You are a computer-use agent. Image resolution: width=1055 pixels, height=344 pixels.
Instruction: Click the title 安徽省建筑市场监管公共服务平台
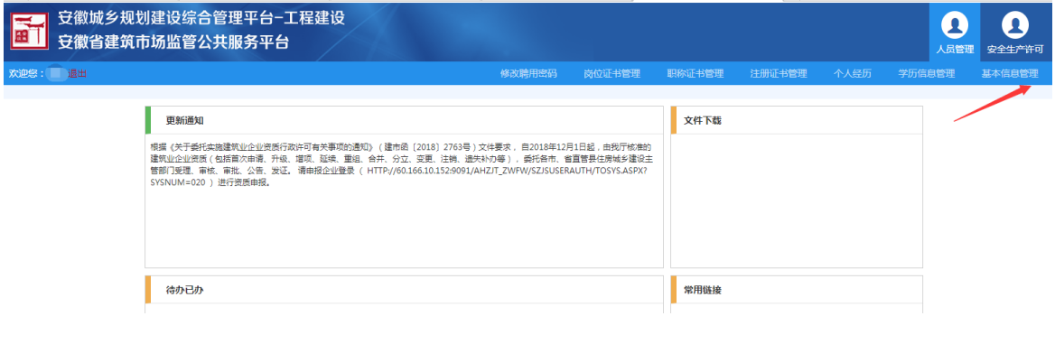[x=173, y=42]
